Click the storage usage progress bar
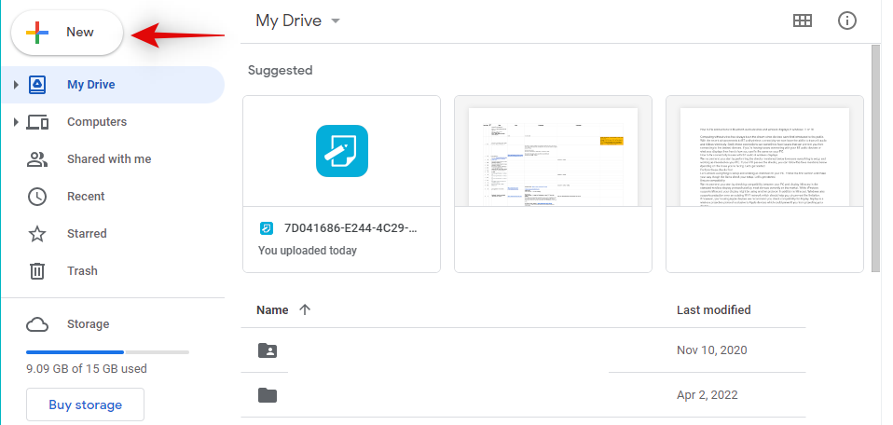Screen dimensions: 893x425 [x=107, y=352]
